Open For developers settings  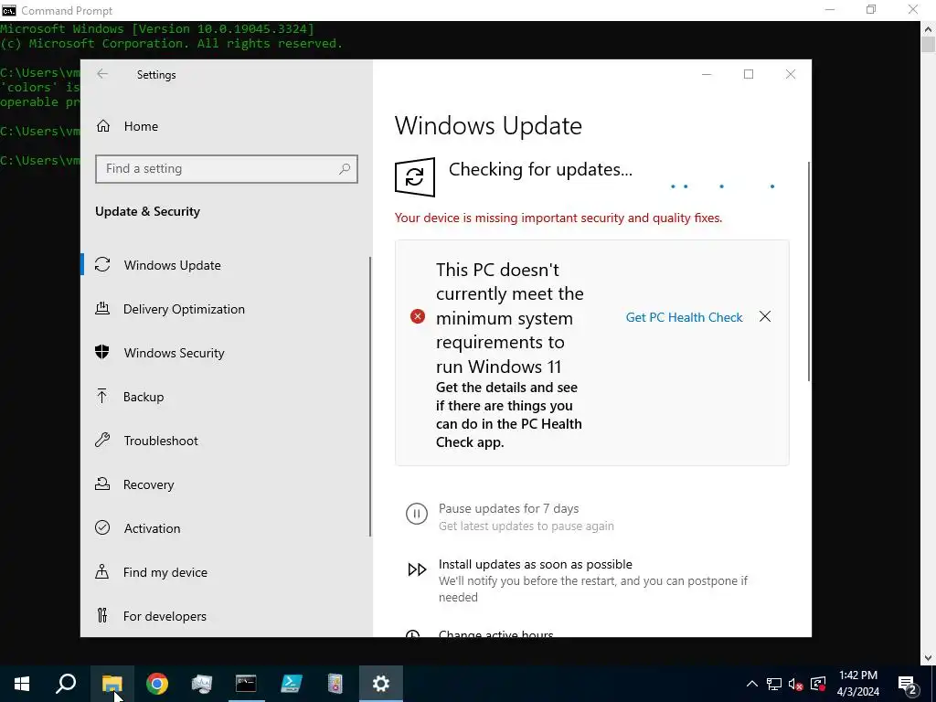point(226,616)
